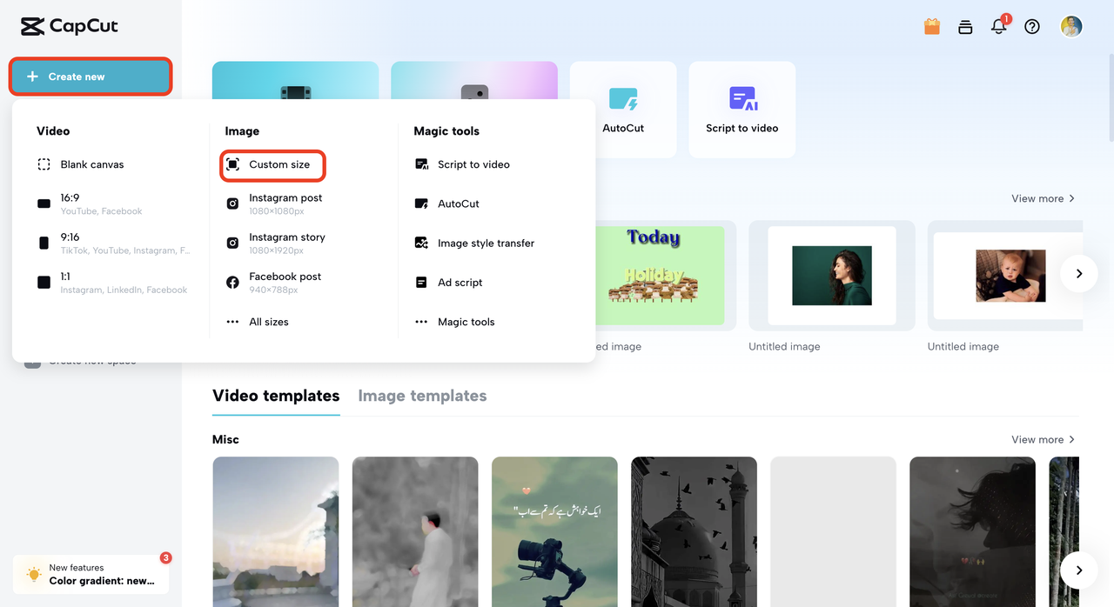Switch to the Image templates tab

[422, 396]
